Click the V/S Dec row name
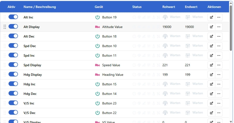The width and height of the screenshot is (234, 123). tap(30, 113)
